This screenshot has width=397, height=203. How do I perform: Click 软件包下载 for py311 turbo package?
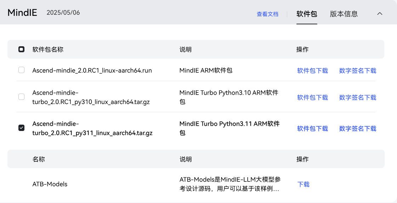tap(312, 129)
